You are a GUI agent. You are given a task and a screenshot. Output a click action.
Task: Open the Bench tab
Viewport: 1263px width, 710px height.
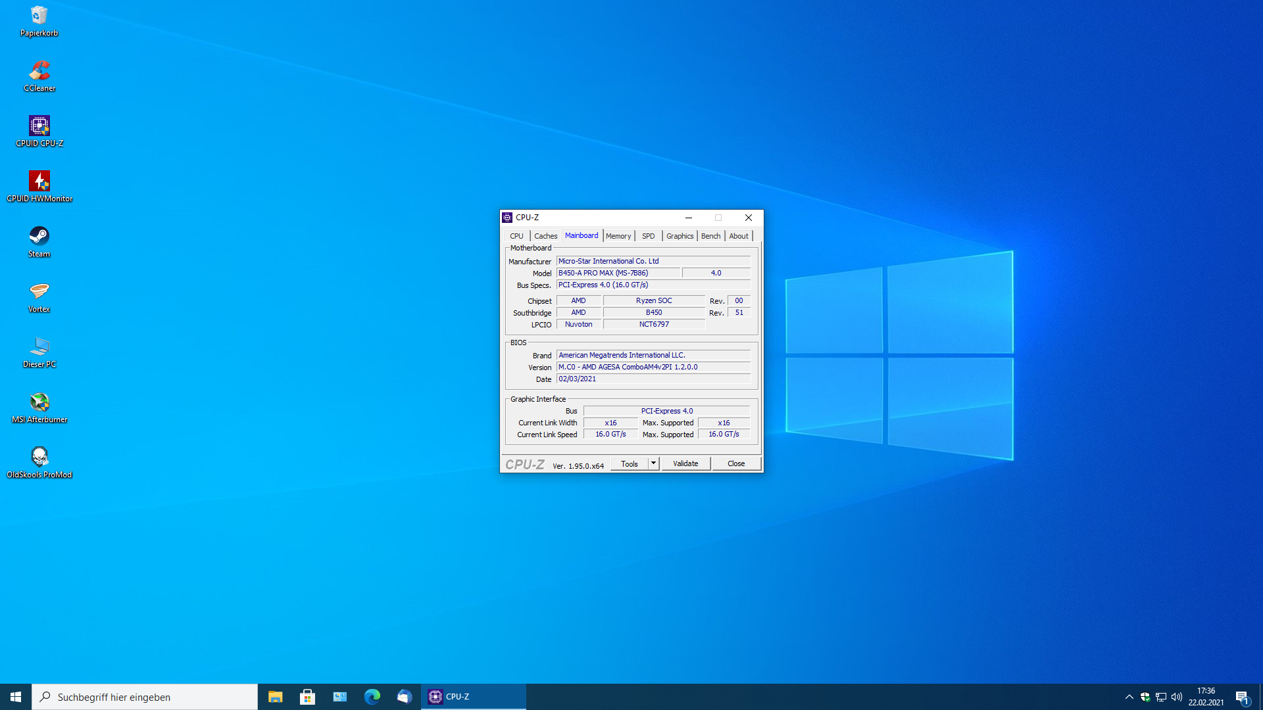[710, 236]
